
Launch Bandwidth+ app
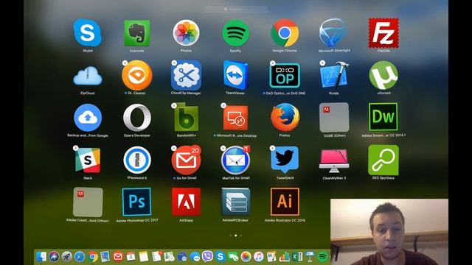click(187, 118)
